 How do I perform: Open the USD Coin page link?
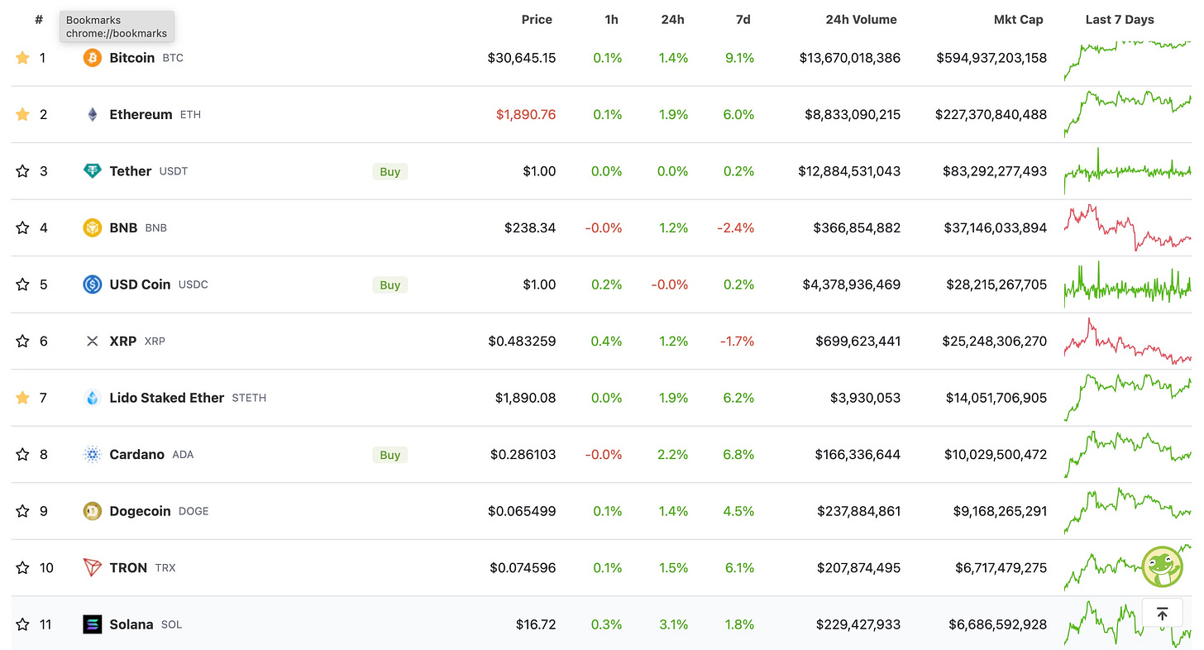[141, 284]
